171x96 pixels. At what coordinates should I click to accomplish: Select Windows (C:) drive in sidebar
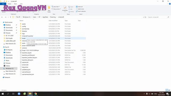10,69
